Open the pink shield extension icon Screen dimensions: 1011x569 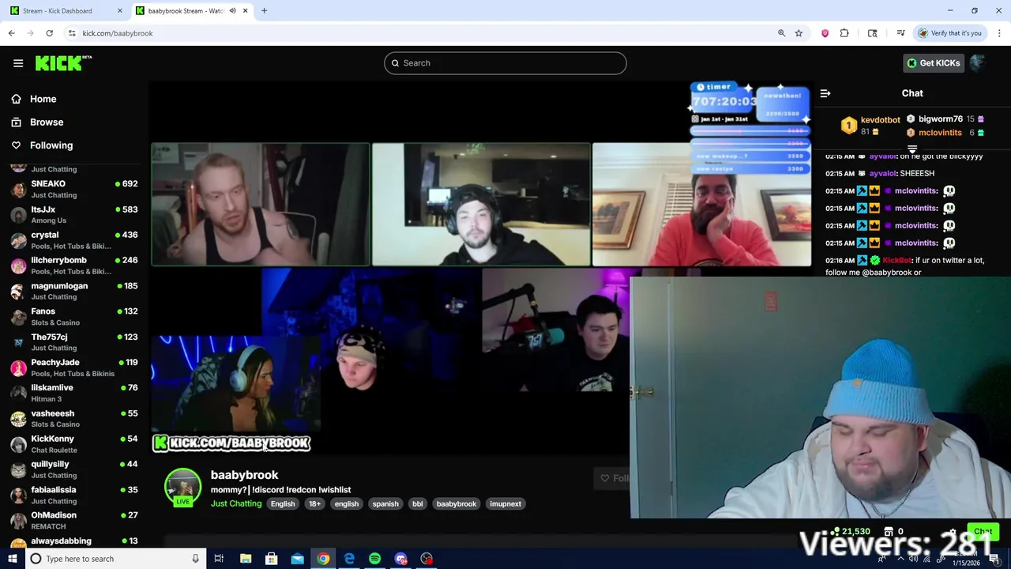tap(825, 33)
